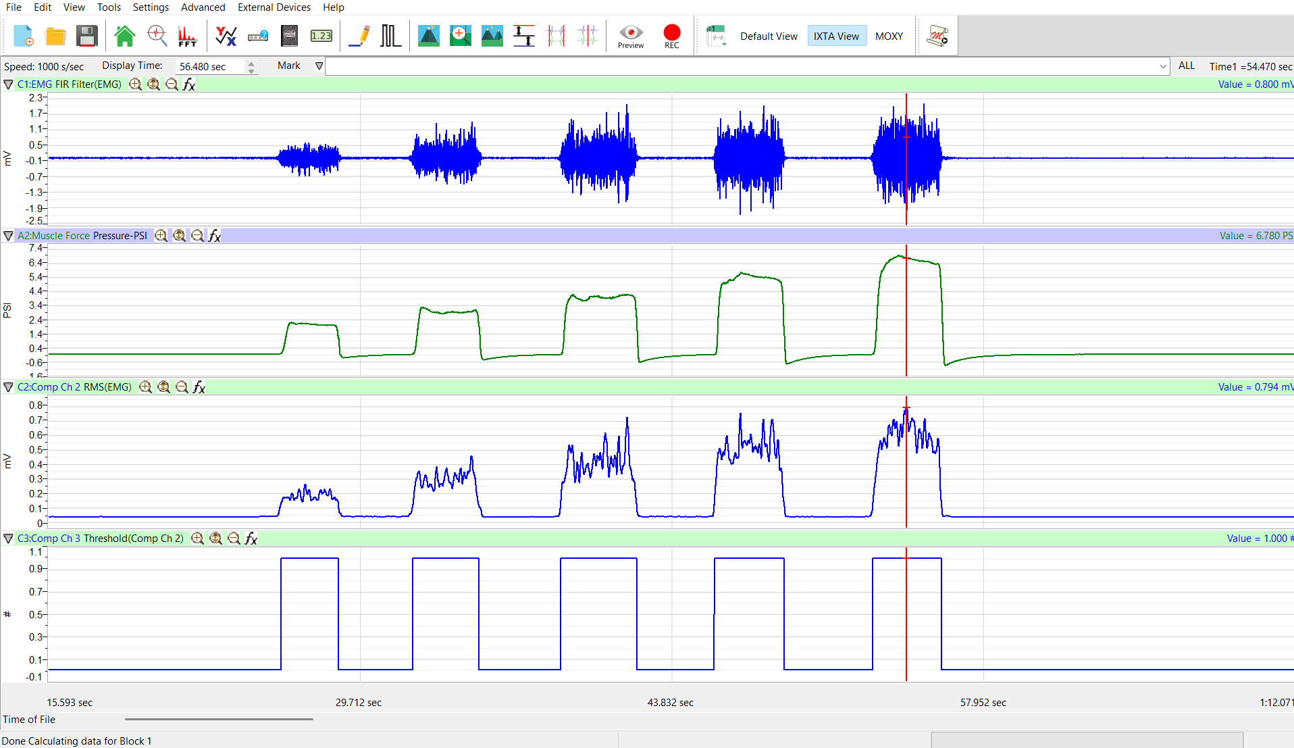Click the floppy disk Save icon
Screen dimensions: 1294x748
tap(87, 36)
